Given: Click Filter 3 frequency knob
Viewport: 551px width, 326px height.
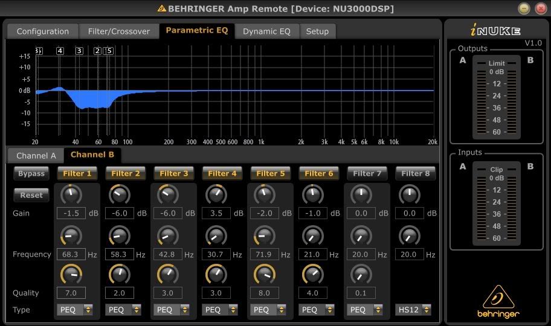Looking at the screenshot, I should [167, 235].
